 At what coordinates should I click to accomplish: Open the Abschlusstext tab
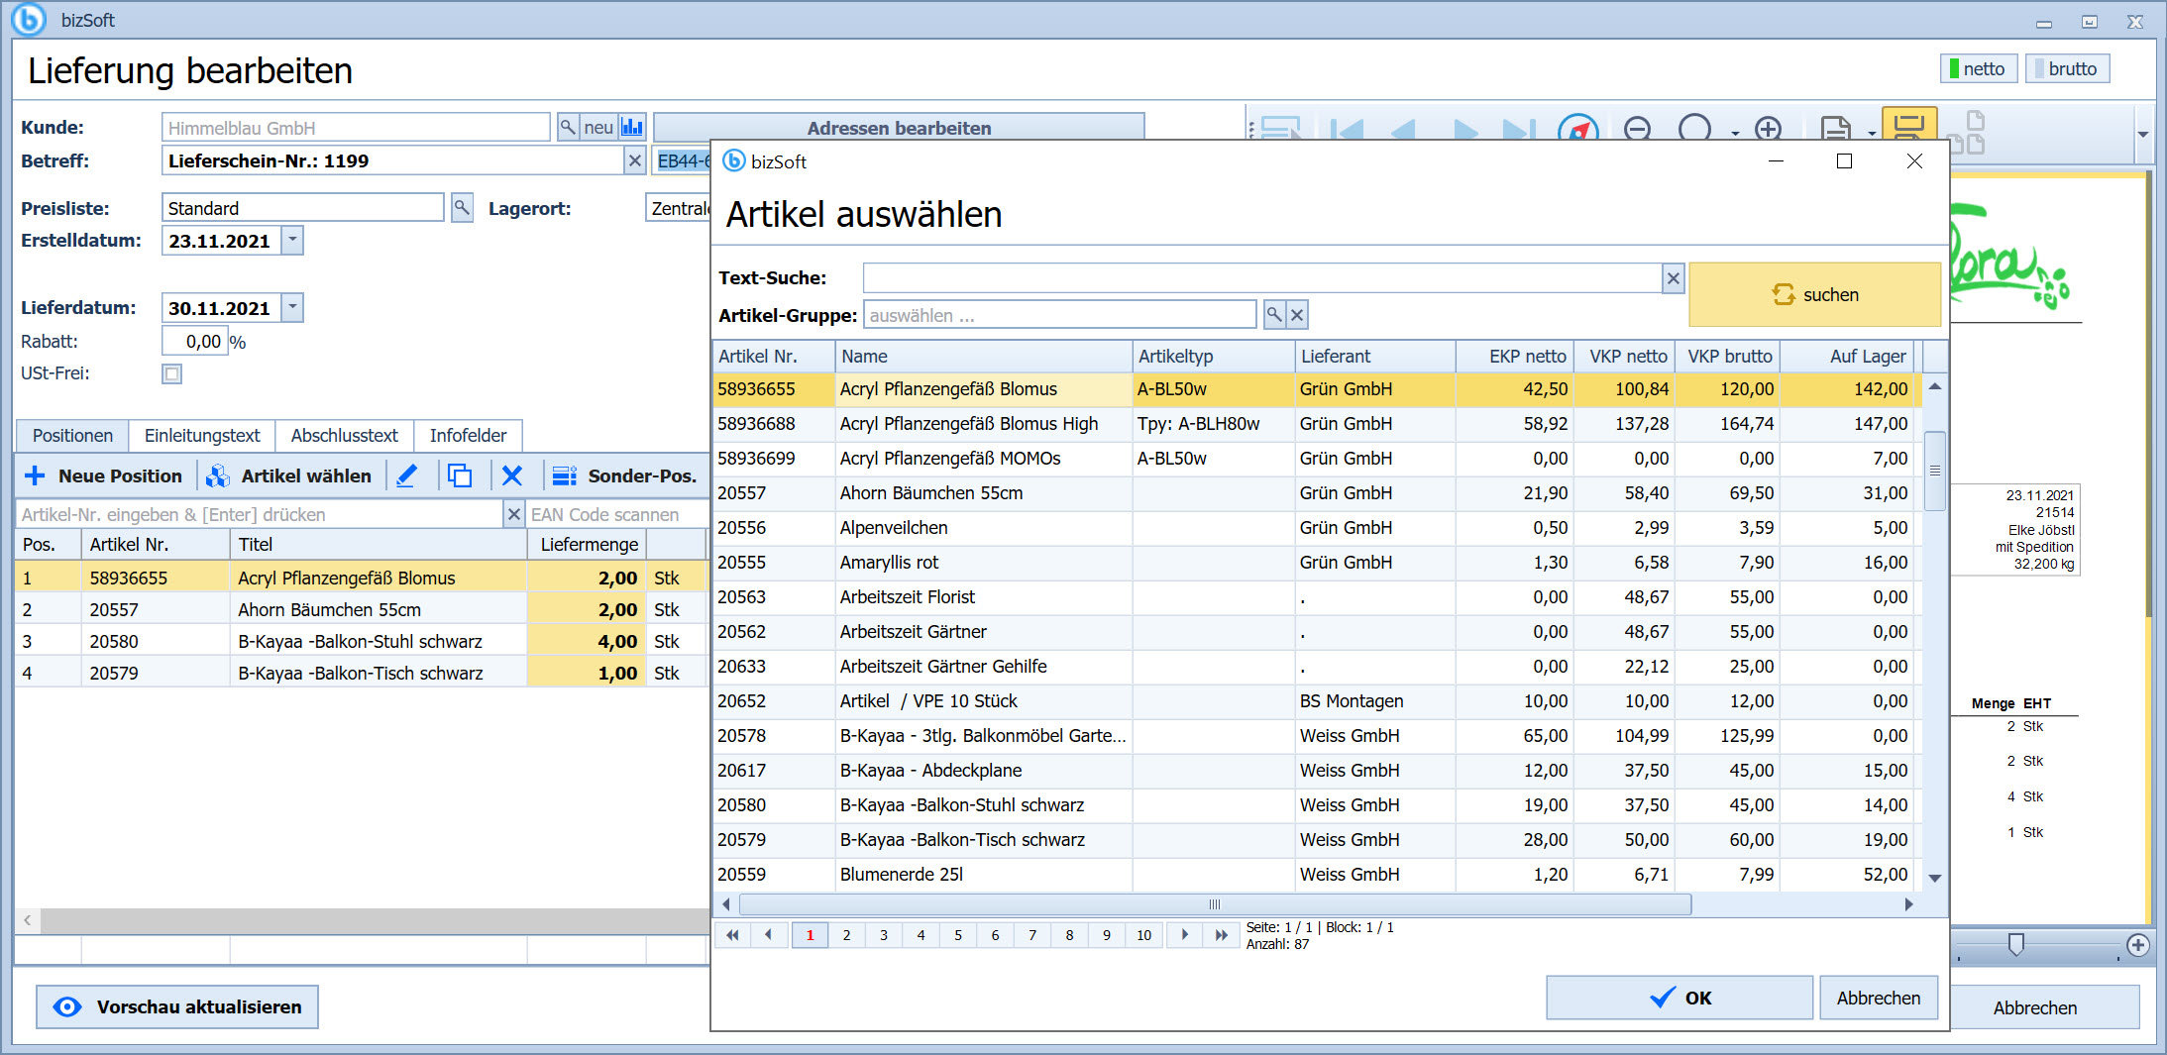coord(344,435)
